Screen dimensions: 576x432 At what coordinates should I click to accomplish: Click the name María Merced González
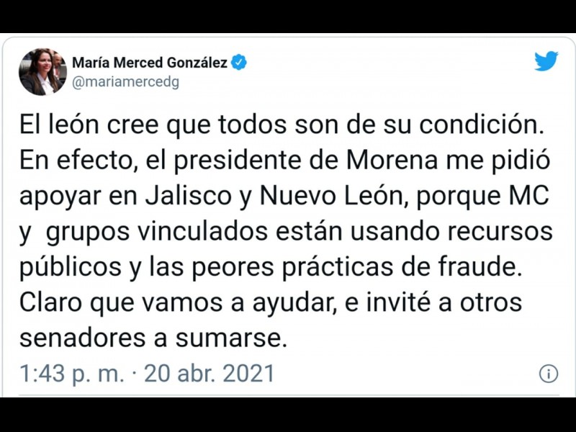(149, 63)
